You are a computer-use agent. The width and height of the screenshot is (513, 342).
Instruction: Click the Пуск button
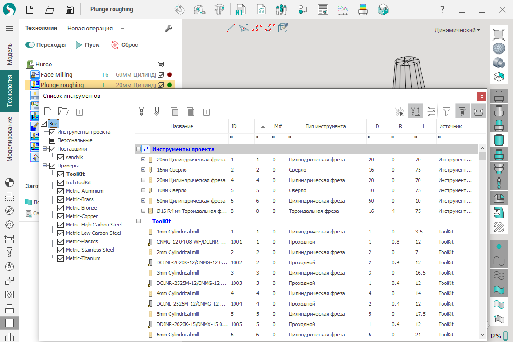tap(87, 45)
